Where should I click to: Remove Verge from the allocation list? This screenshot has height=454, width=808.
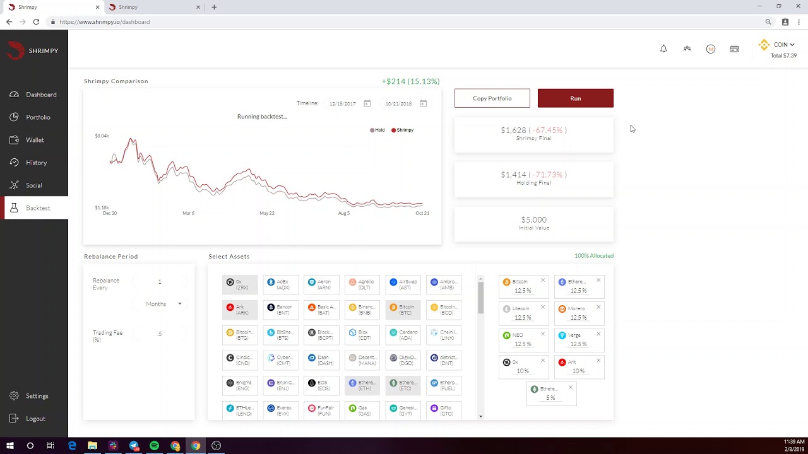click(598, 334)
